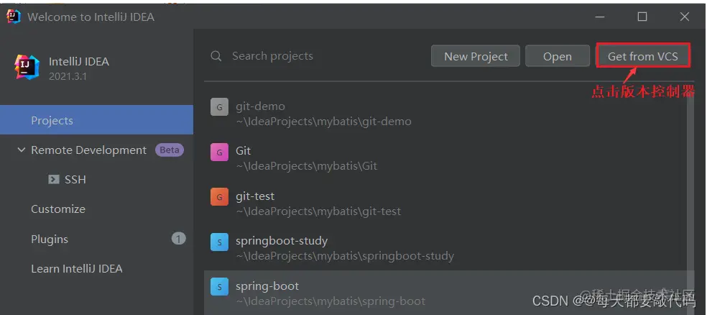Select the Projects tab
The width and height of the screenshot is (707, 315).
point(52,120)
